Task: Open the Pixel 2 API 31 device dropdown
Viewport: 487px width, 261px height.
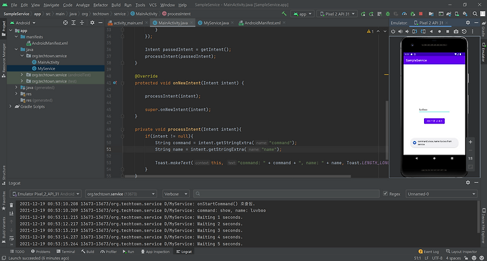Action: (337, 14)
